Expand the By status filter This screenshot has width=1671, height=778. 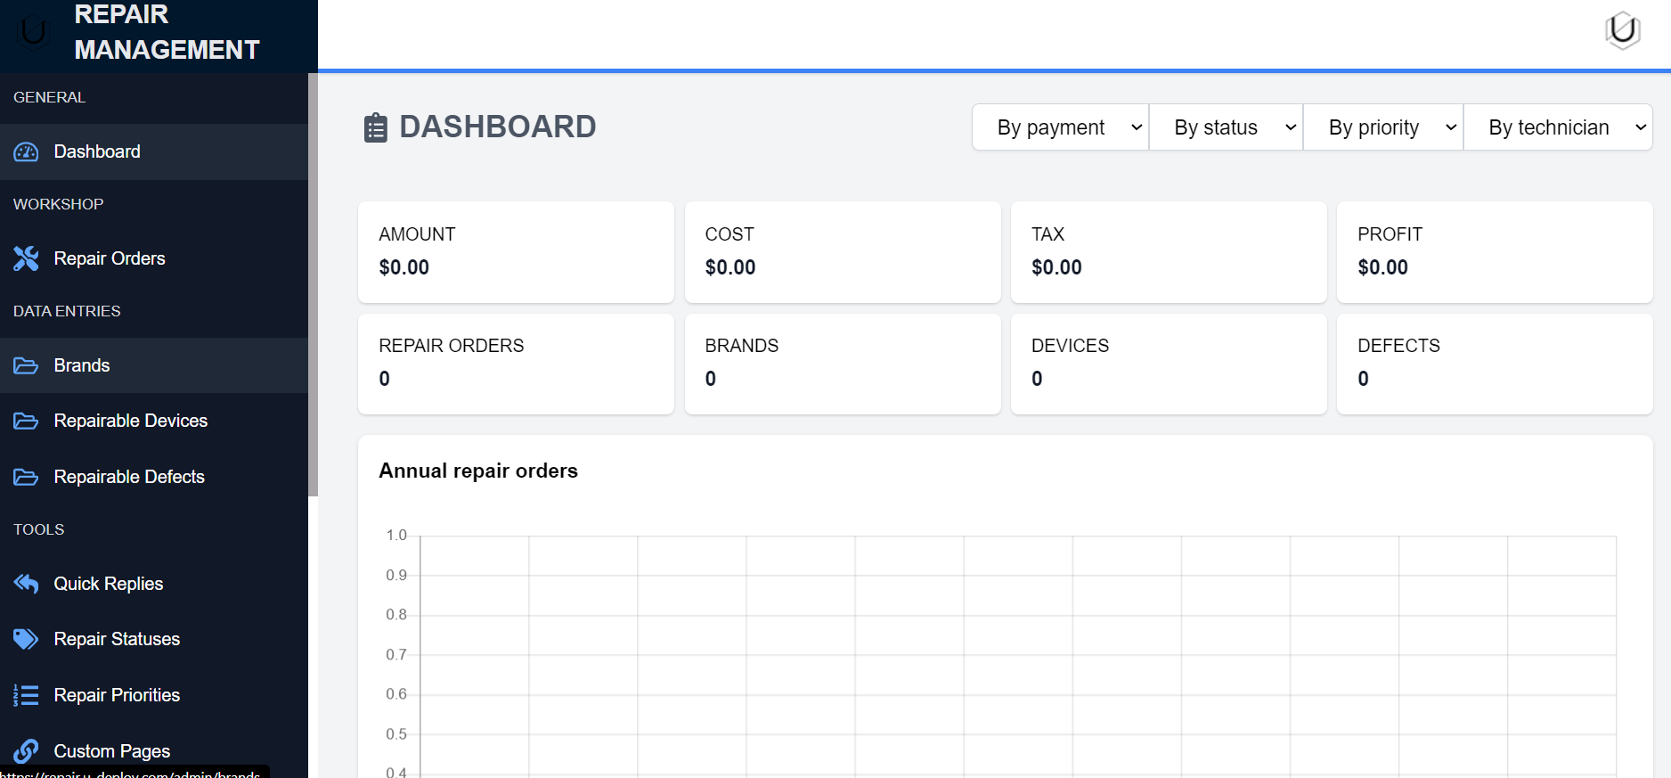tap(1226, 127)
